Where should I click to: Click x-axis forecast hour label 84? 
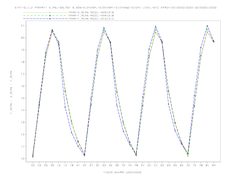click(214, 165)
